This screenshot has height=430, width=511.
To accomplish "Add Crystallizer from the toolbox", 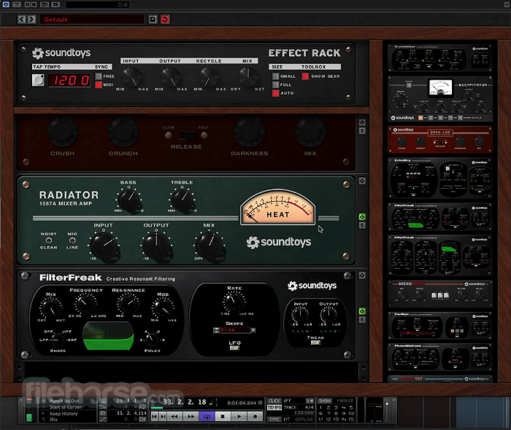I will point(440,58).
